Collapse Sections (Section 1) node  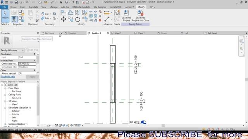(x=5, y=124)
